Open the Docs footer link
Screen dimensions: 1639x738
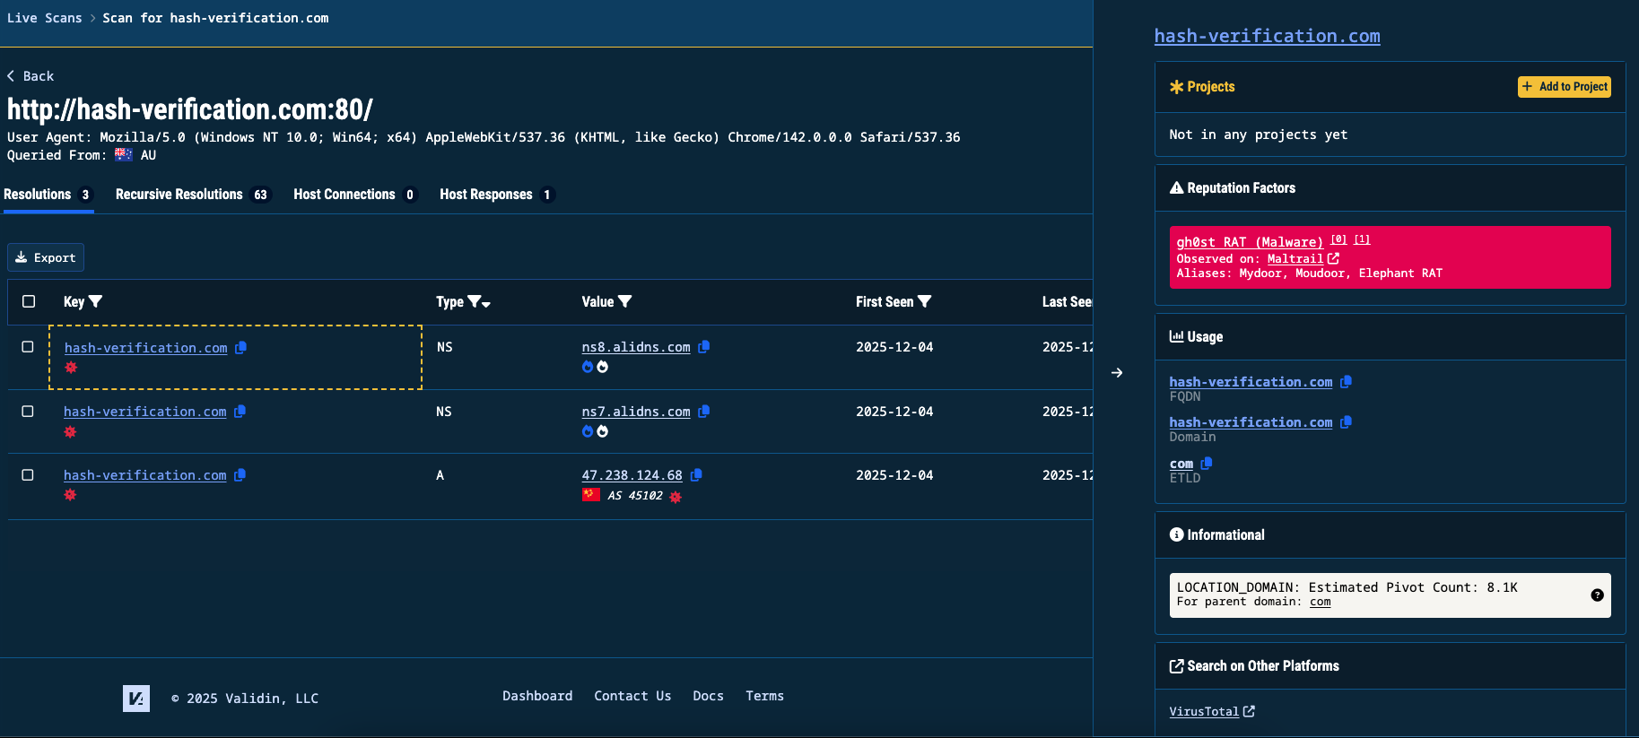coord(708,696)
